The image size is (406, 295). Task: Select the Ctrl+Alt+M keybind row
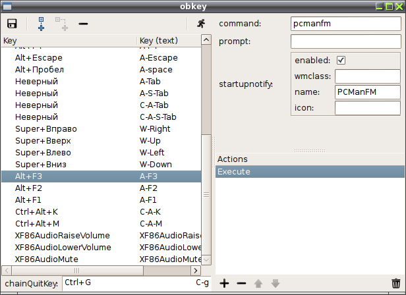101,224
